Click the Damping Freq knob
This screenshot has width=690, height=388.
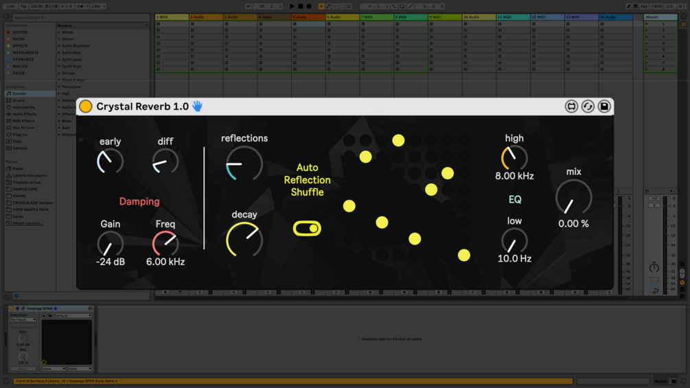(x=165, y=244)
